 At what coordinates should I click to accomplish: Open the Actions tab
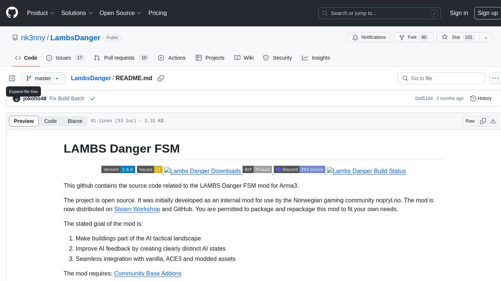point(172,58)
